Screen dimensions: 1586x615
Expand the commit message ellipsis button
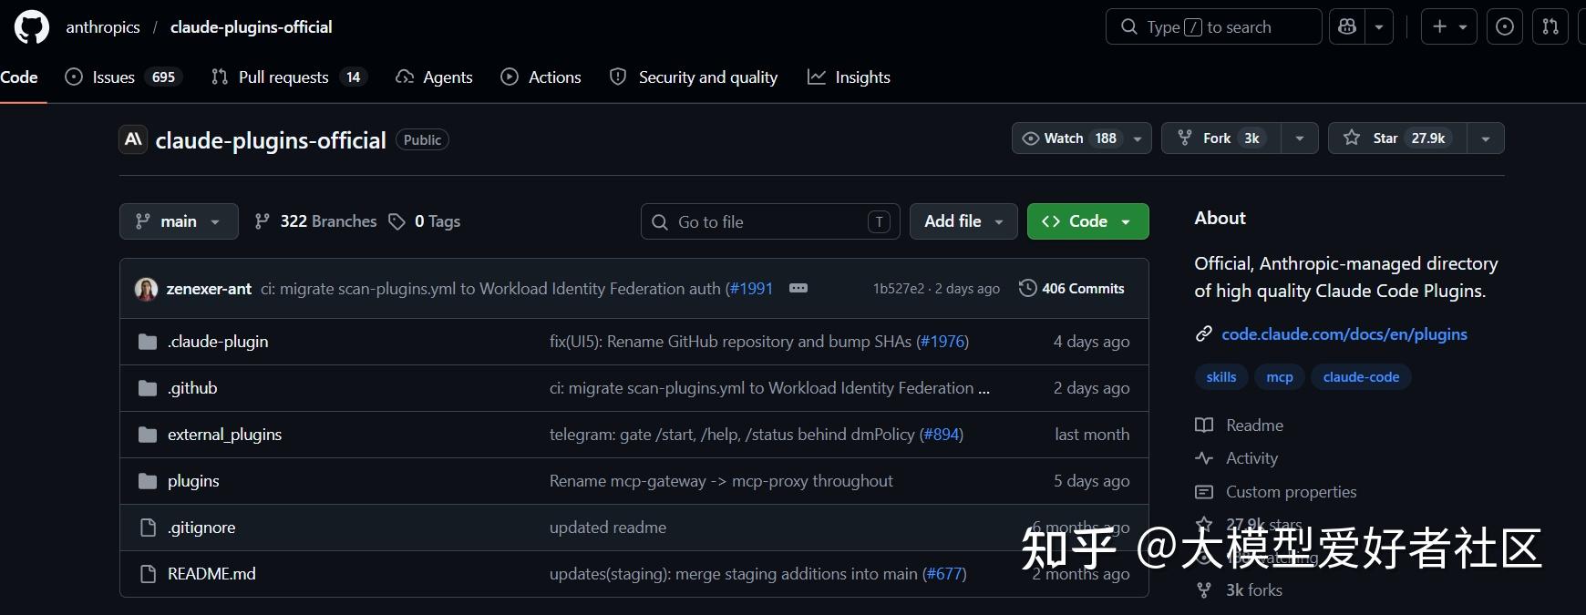click(798, 288)
